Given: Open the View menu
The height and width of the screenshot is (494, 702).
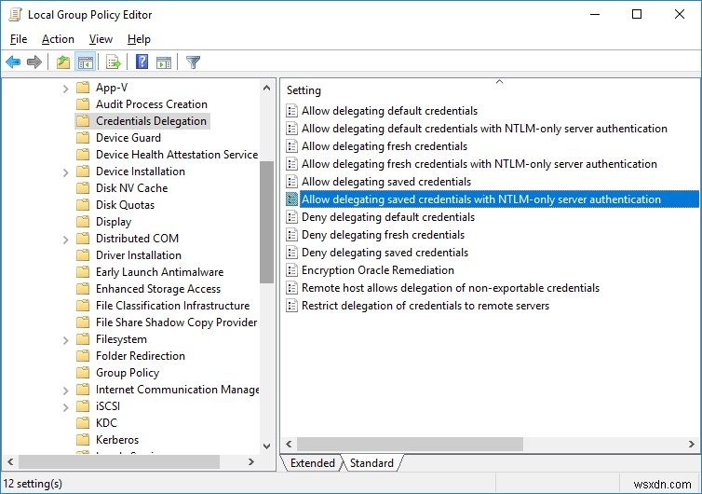Looking at the screenshot, I should [x=101, y=39].
